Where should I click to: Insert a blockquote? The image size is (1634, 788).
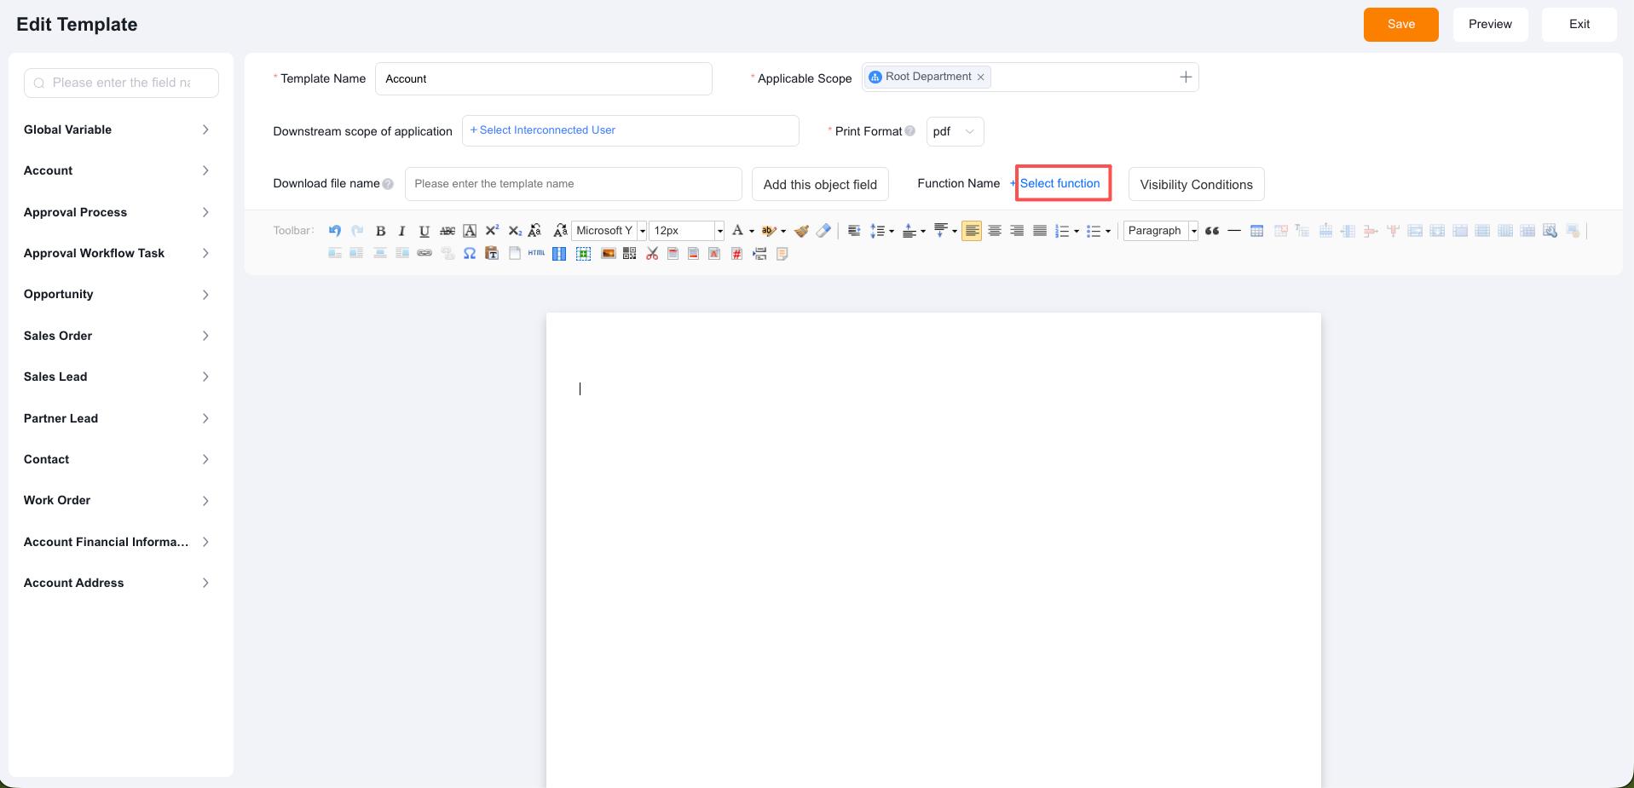point(1212,231)
